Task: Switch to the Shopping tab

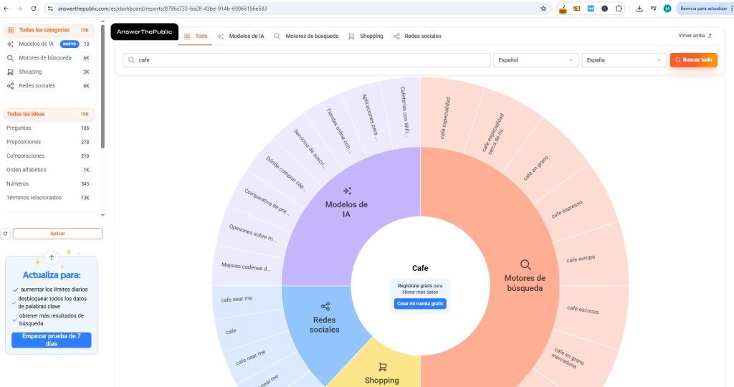Action: pos(366,36)
